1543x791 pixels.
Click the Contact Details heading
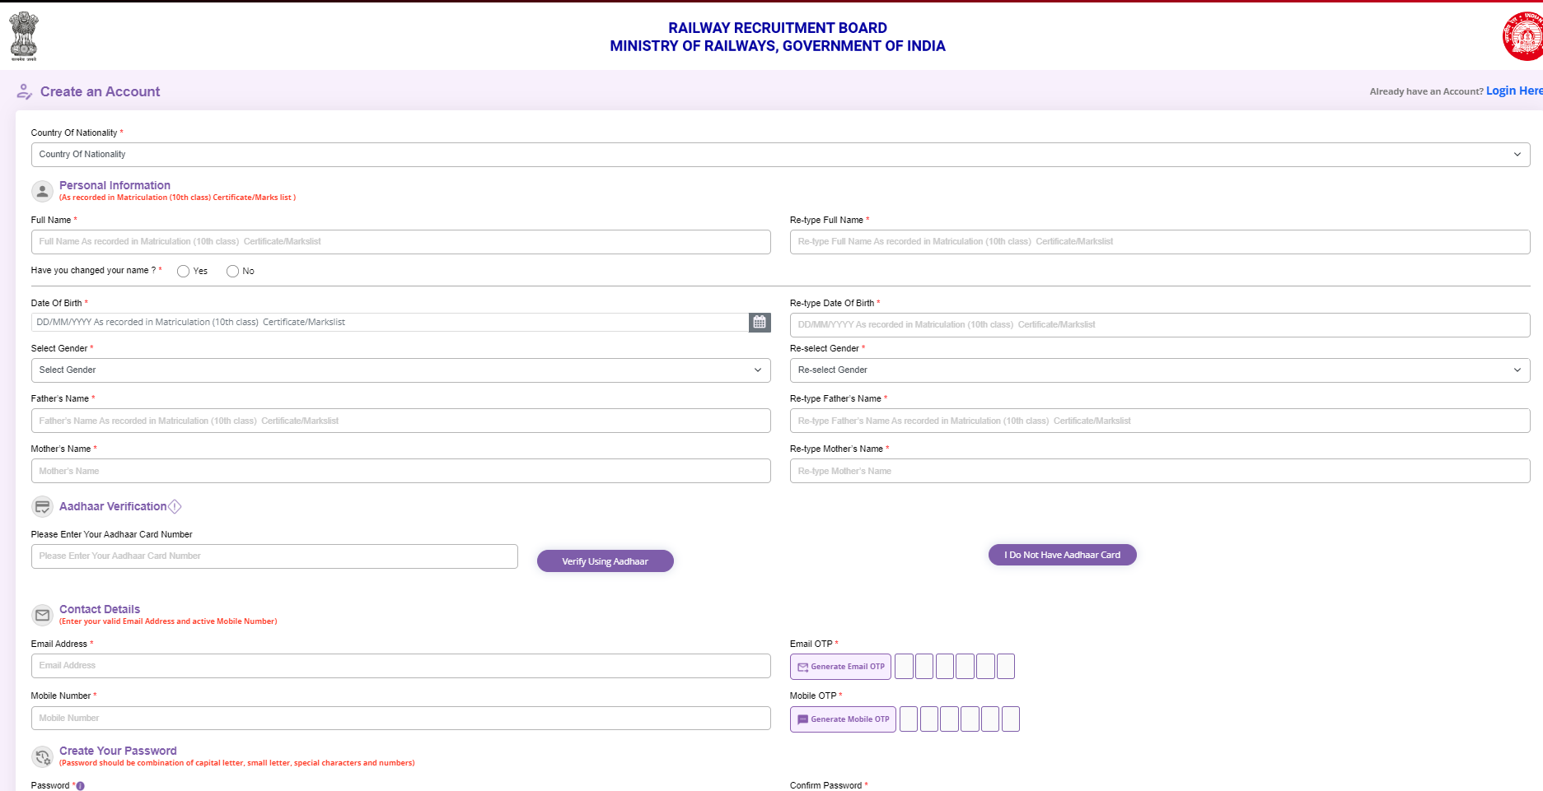(100, 609)
